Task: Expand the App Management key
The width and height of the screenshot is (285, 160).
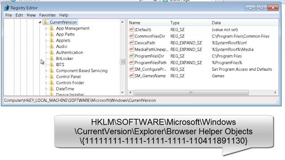Action: [46, 28]
